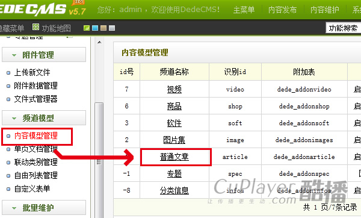The height and width of the screenshot is (218, 361).
Task: Collapse the 频道模型 sidebar section
Action: [44, 118]
